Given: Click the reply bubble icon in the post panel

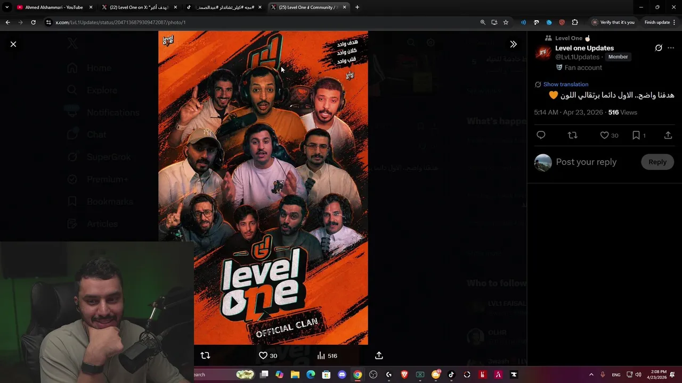Looking at the screenshot, I should click(x=541, y=136).
